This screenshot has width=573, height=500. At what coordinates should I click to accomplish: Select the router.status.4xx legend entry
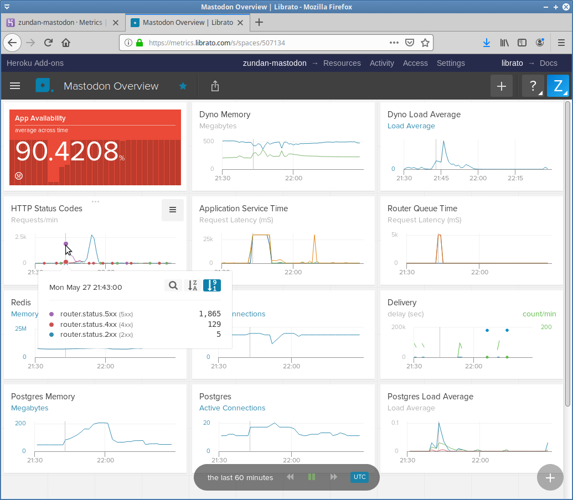tap(135, 324)
